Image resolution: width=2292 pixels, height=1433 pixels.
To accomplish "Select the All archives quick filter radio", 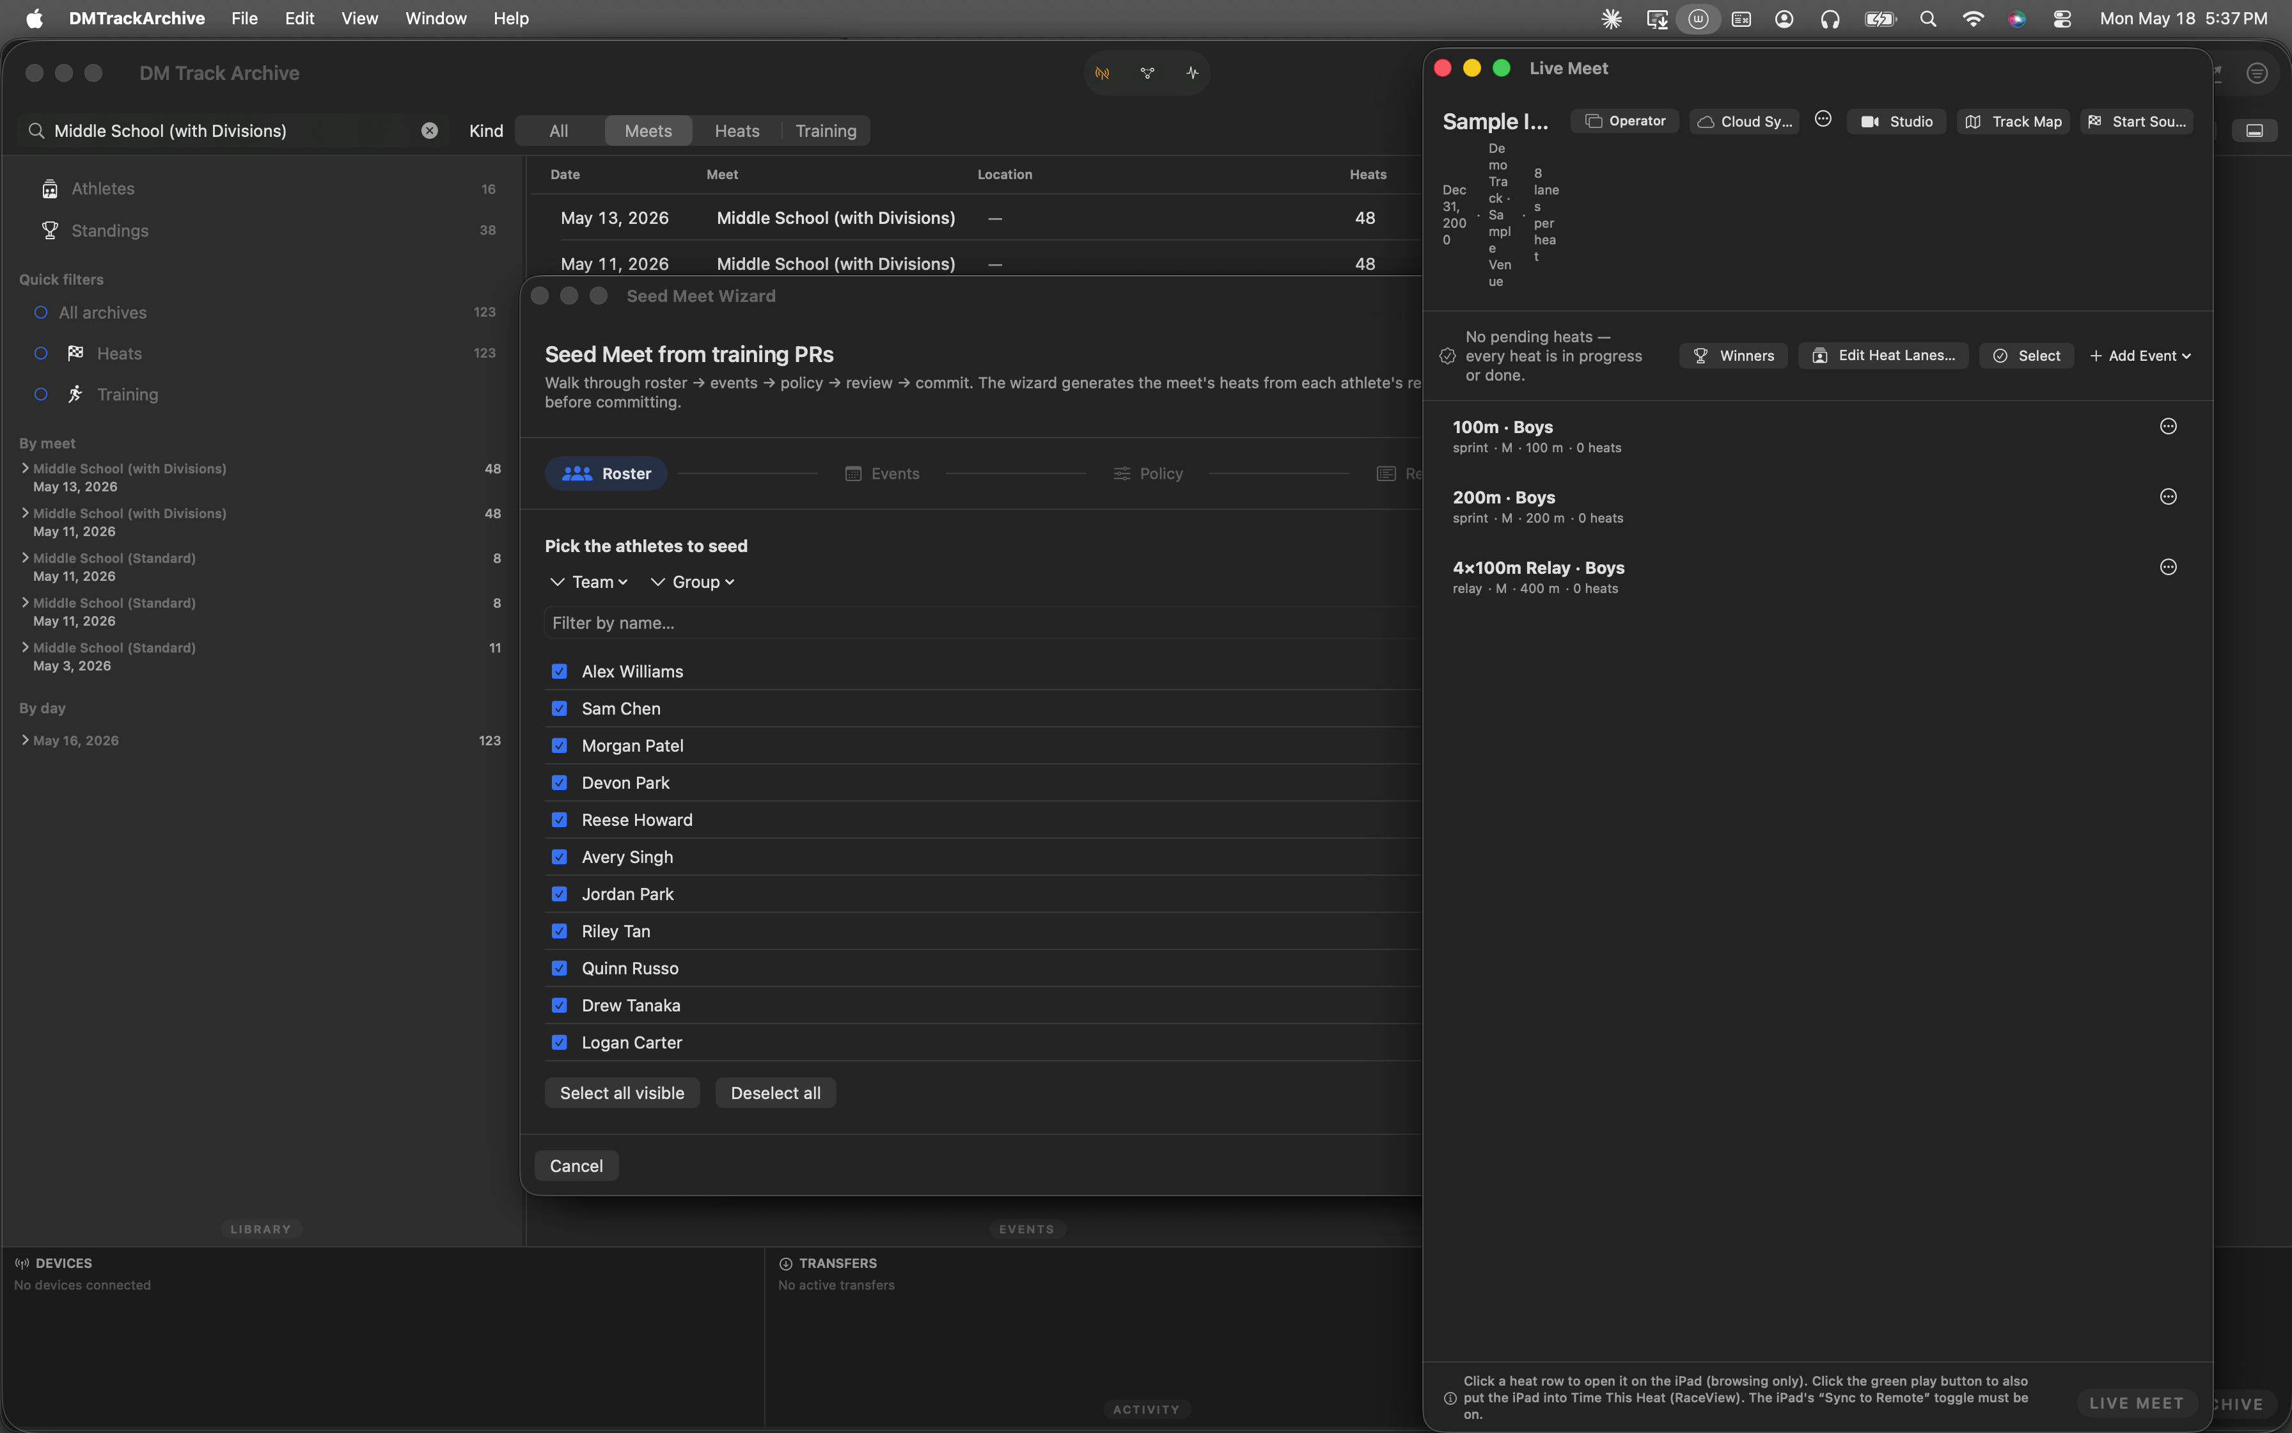I will pyautogui.click(x=41, y=313).
